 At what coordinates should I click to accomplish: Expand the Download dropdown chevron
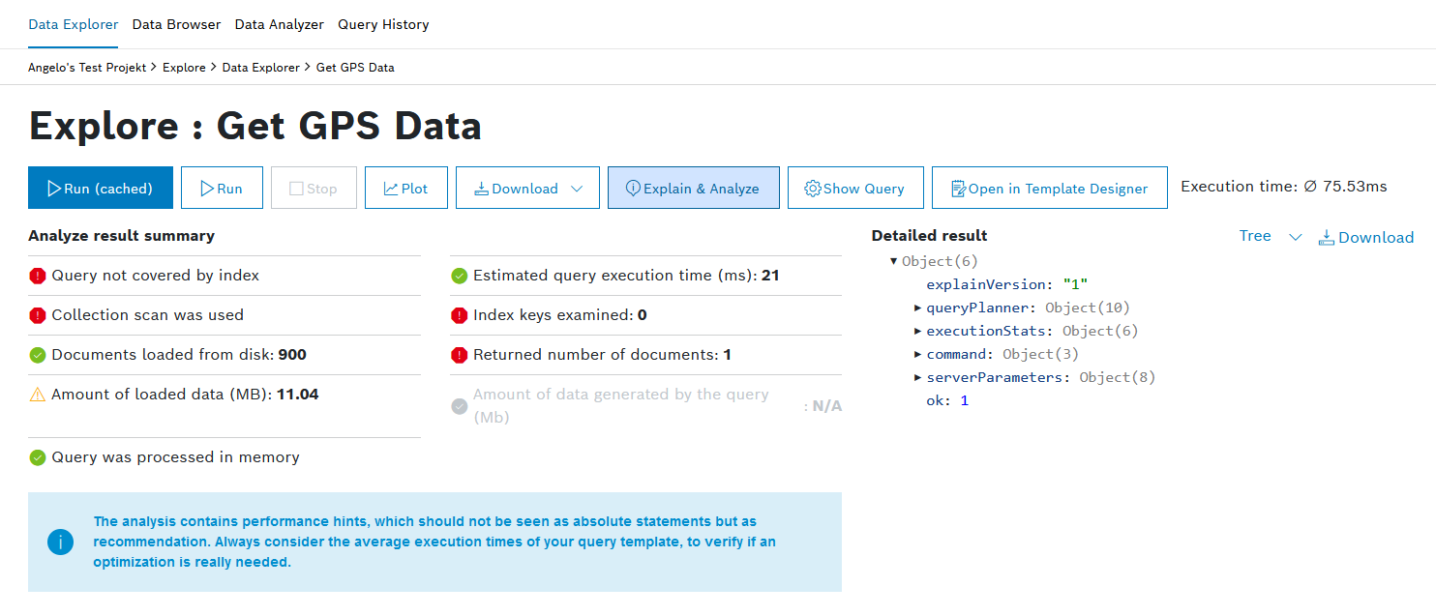(578, 189)
